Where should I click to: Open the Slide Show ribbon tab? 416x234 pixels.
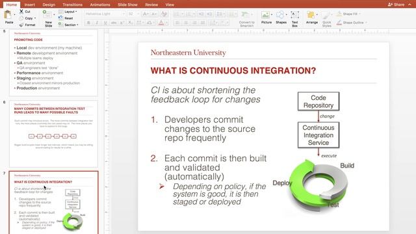pos(127,5)
